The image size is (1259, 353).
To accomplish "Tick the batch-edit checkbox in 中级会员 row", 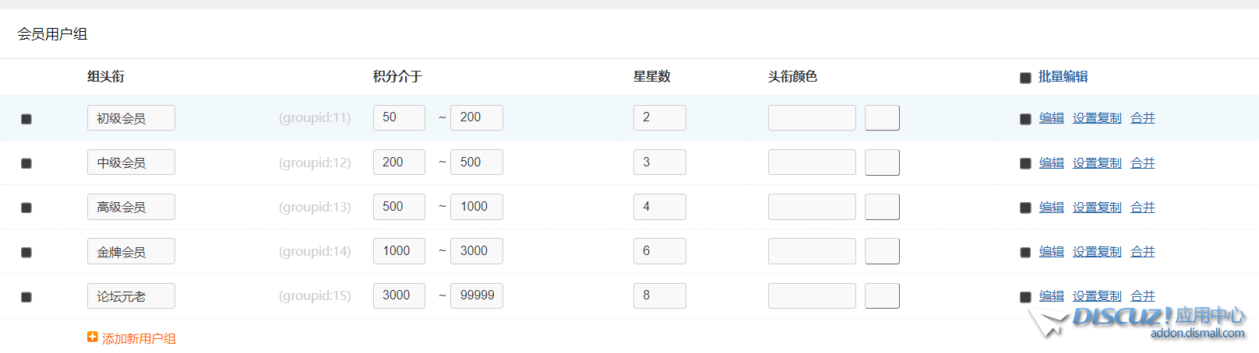I will tap(1025, 164).
